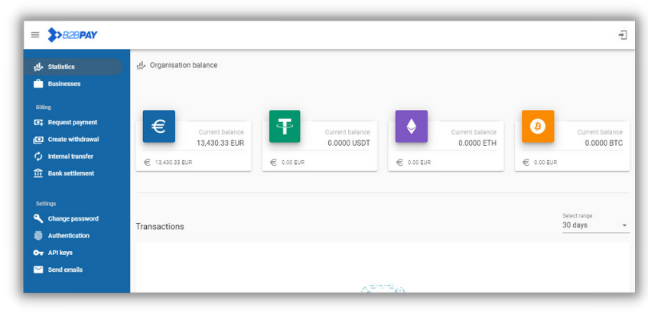Click the logout icon in header
Viewport: 648px width, 313px height.
[623, 35]
